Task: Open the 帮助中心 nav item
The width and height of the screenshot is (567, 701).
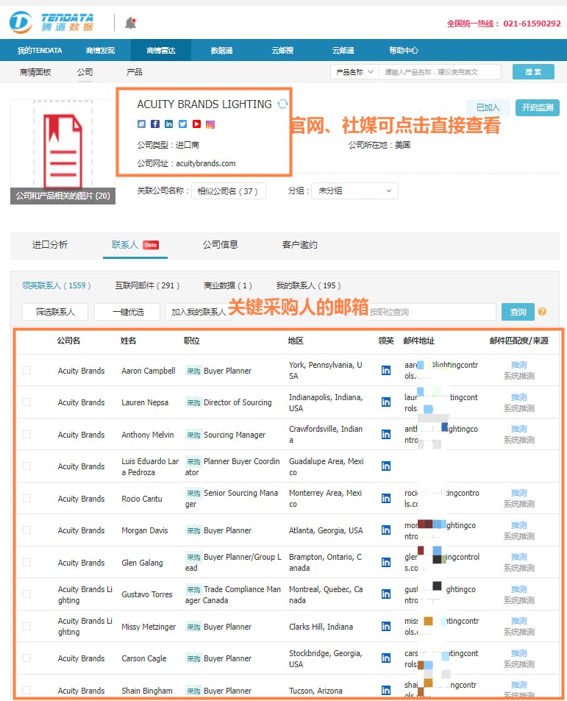Action: click(x=404, y=50)
